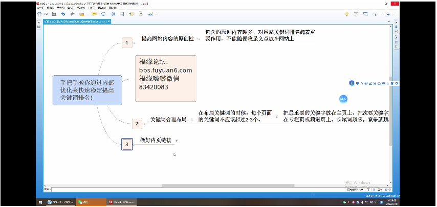Click the vertical scrollbar thumb on the canvas
Screen dimensions: 437x207
coord(391,111)
